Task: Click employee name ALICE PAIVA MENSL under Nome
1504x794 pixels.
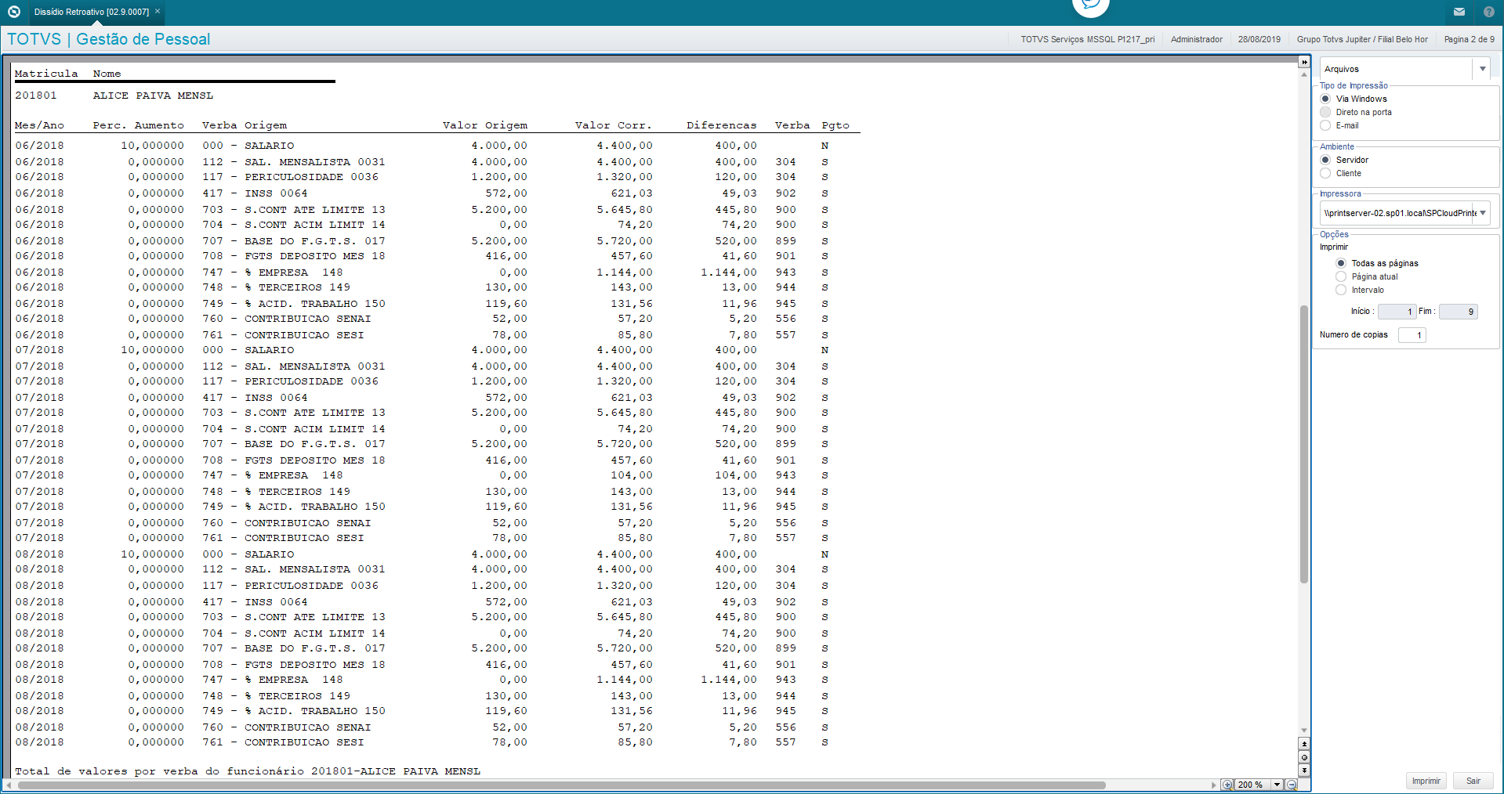Action: pyautogui.click(x=153, y=96)
